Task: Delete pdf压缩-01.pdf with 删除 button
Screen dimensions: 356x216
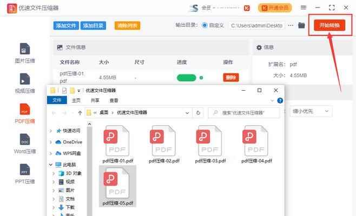Action: pyautogui.click(x=231, y=78)
